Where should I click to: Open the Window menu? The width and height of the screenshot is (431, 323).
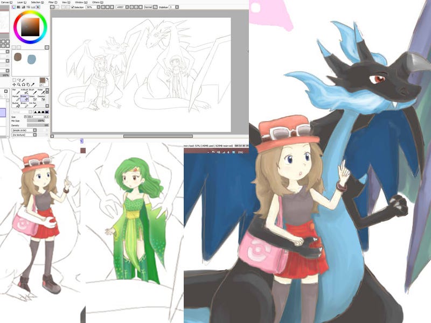click(81, 2)
